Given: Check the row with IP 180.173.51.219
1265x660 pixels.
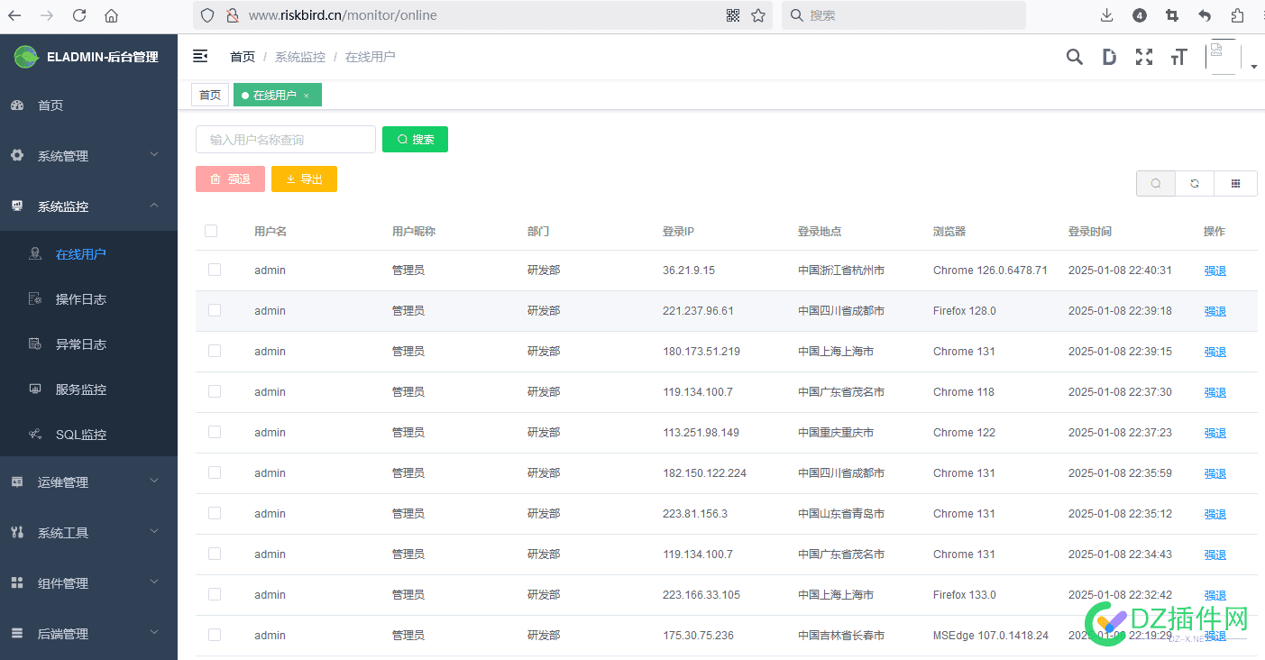Looking at the screenshot, I should tap(215, 351).
